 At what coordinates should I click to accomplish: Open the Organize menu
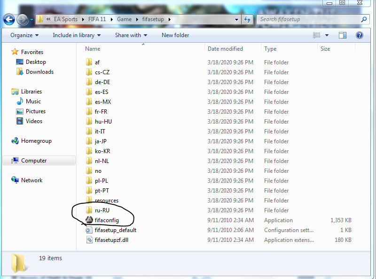tap(24, 35)
